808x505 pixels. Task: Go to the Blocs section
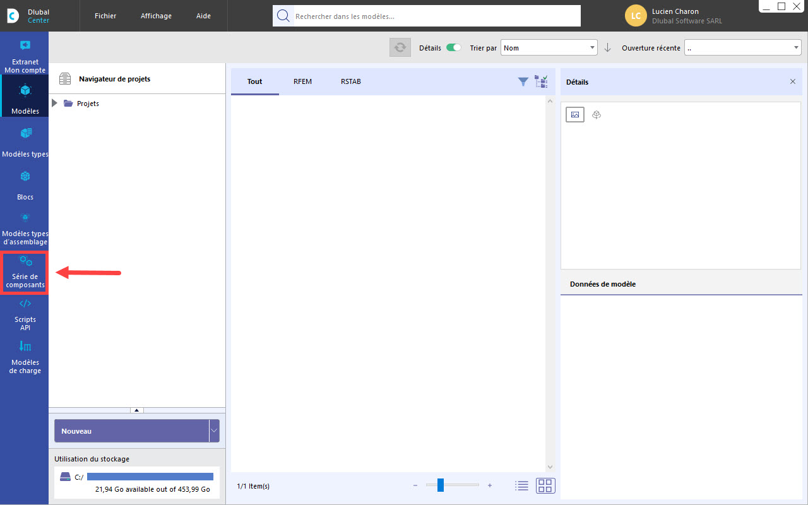[25, 184]
